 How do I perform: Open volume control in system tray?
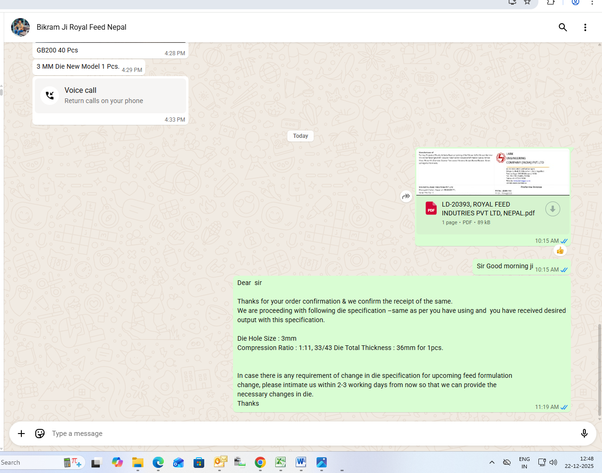coord(553,462)
